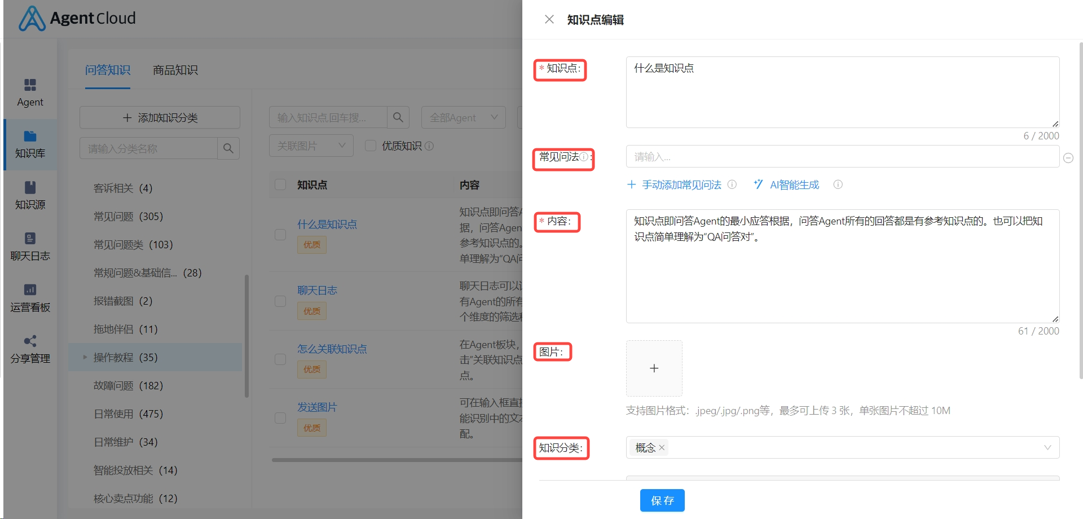Click the plus icon to upload an image
The height and width of the screenshot is (519, 1083).
[654, 368]
